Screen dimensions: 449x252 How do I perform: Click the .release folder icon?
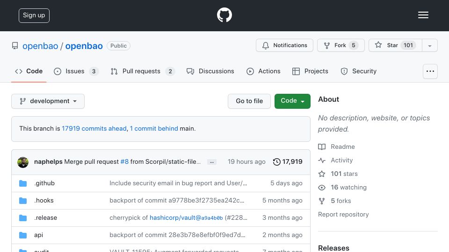(x=23, y=218)
